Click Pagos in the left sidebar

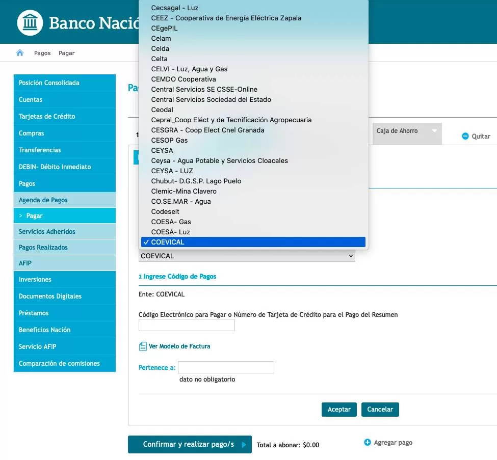[x=65, y=183]
